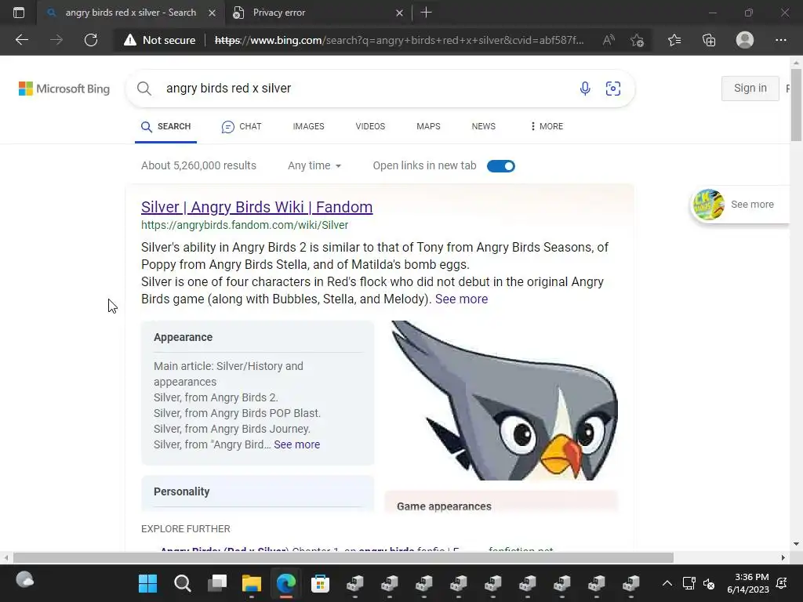The height and width of the screenshot is (602, 803).
Task: Open File Explorer from the taskbar
Action: (x=252, y=583)
